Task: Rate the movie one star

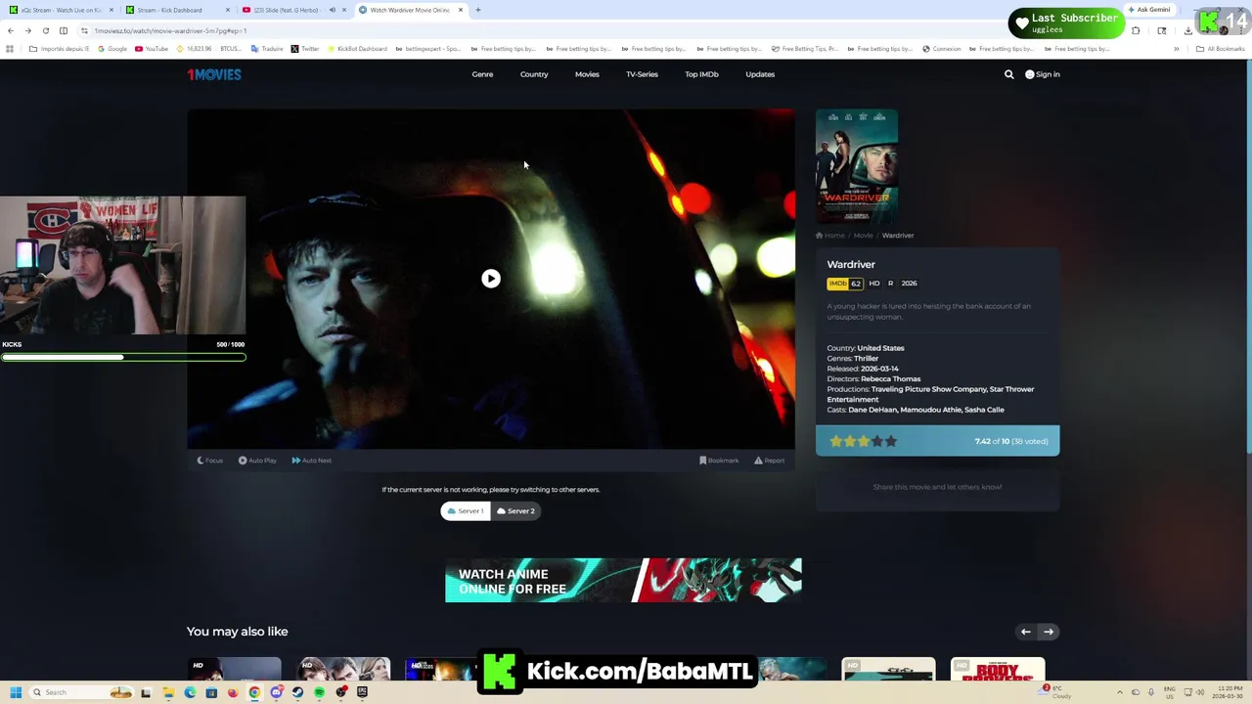Action: (x=836, y=441)
